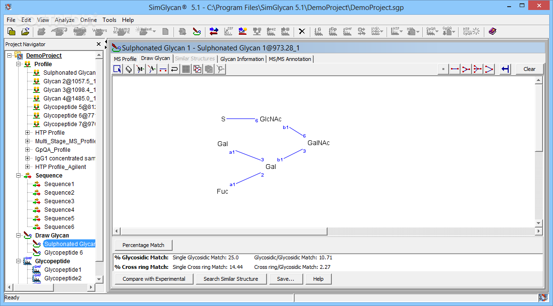Click the single linear bond shape
Image resolution: width=553 pixels, height=306 pixels.
tap(455, 69)
